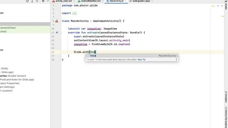Click imgView id reference on line 14
Viewport: 228px width, 128px height.
tap(124, 44)
